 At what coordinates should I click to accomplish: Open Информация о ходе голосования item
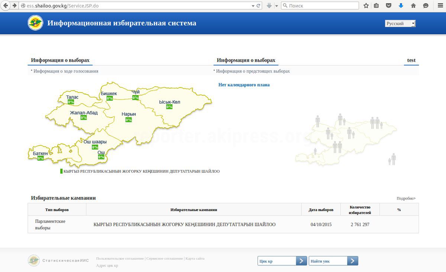point(66,71)
